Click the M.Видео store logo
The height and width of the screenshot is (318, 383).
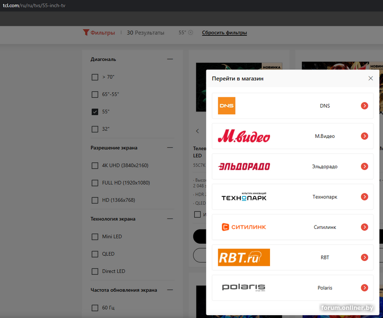pos(244,136)
